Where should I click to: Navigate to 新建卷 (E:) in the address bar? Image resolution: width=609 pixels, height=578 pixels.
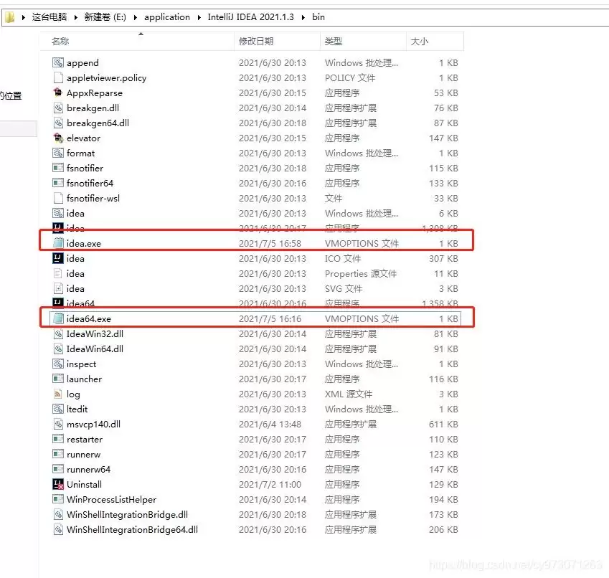(x=105, y=17)
